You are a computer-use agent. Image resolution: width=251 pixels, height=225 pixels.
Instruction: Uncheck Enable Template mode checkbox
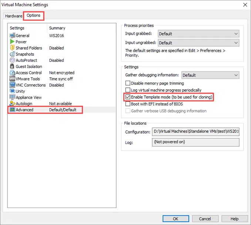click(128, 97)
